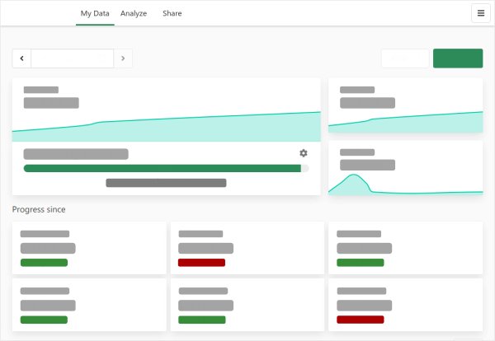Open the goal settings gear icon
The image size is (495, 341).
point(303,153)
